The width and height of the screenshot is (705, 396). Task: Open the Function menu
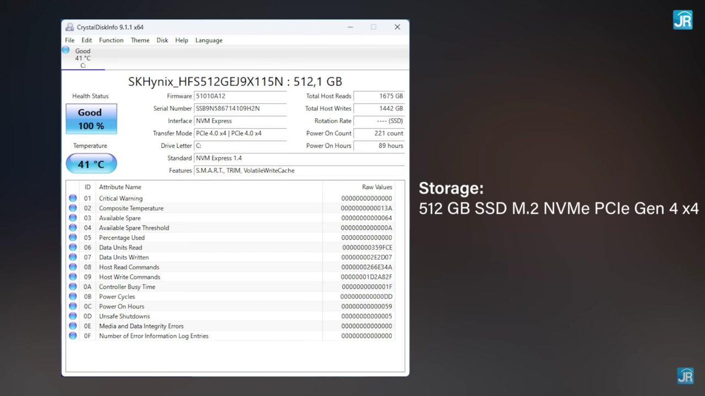[111, 40]
